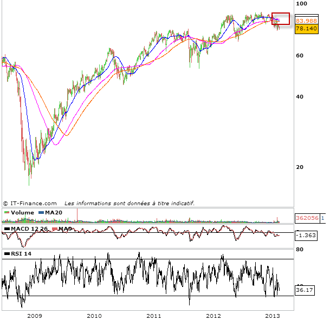Click the 2009 label on time axis
This screenshot has height=320, width=330.
(x=34, y=315)
